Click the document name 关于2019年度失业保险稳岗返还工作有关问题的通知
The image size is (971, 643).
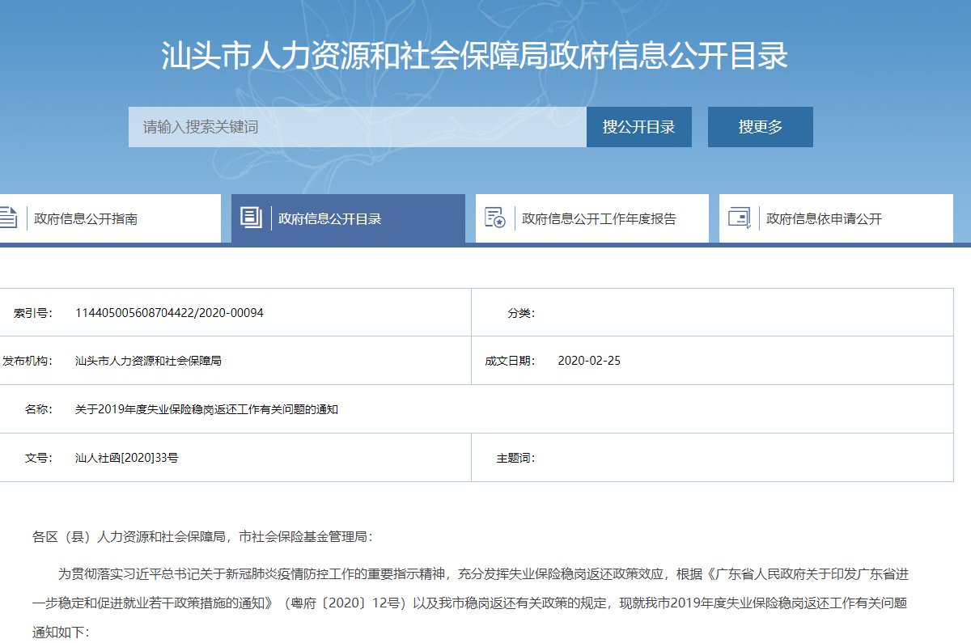point(206,409)
